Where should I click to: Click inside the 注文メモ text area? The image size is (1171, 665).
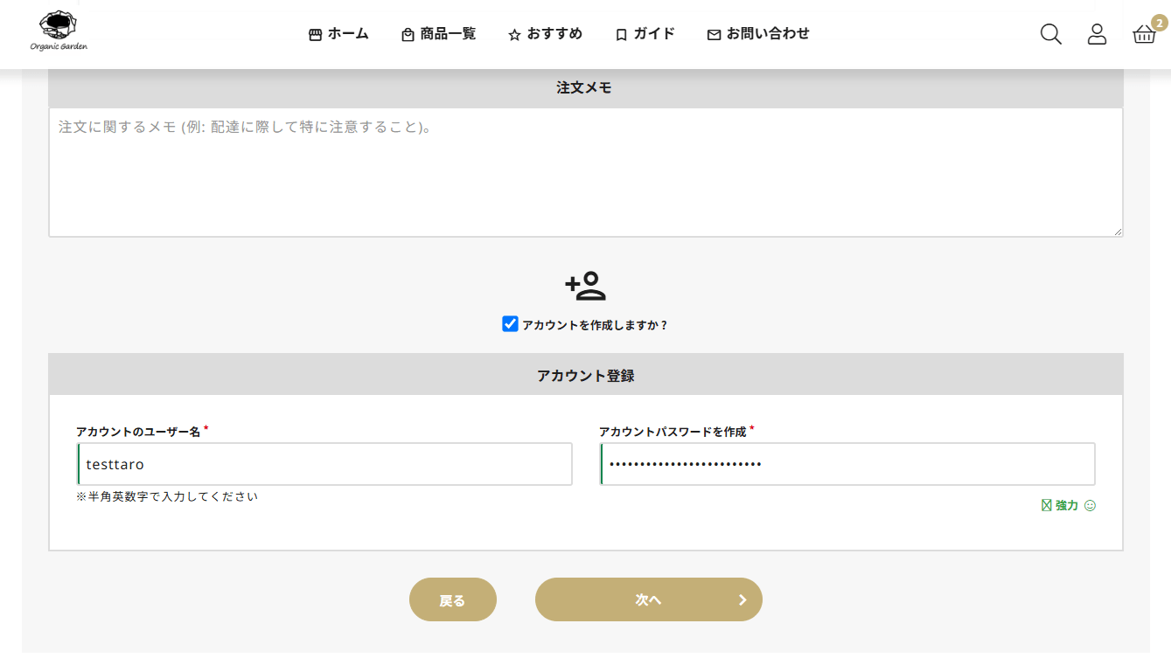pyautogui.click(x=585, y=172)
